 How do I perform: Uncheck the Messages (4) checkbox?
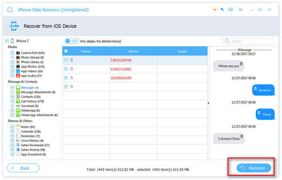click(x=12, y=88)
